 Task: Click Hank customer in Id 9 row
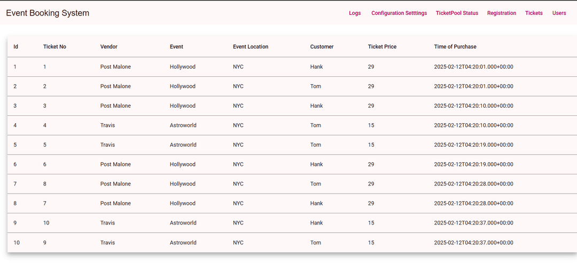tap(316, 223)
